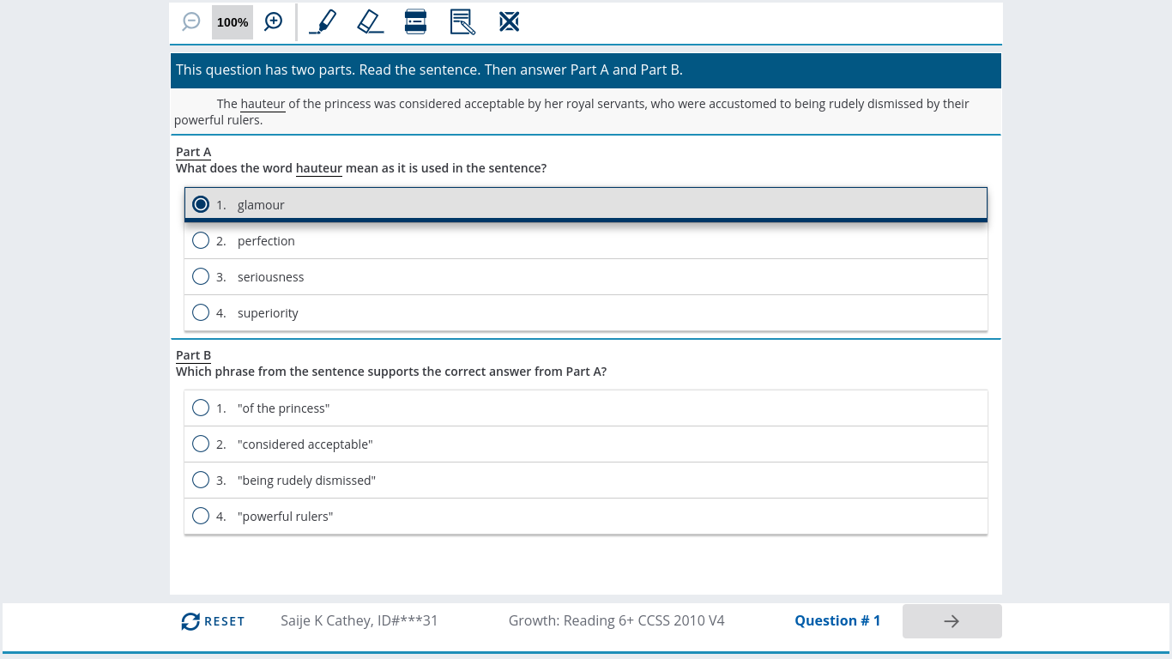Select the highlighter tool

click(323, 21)
